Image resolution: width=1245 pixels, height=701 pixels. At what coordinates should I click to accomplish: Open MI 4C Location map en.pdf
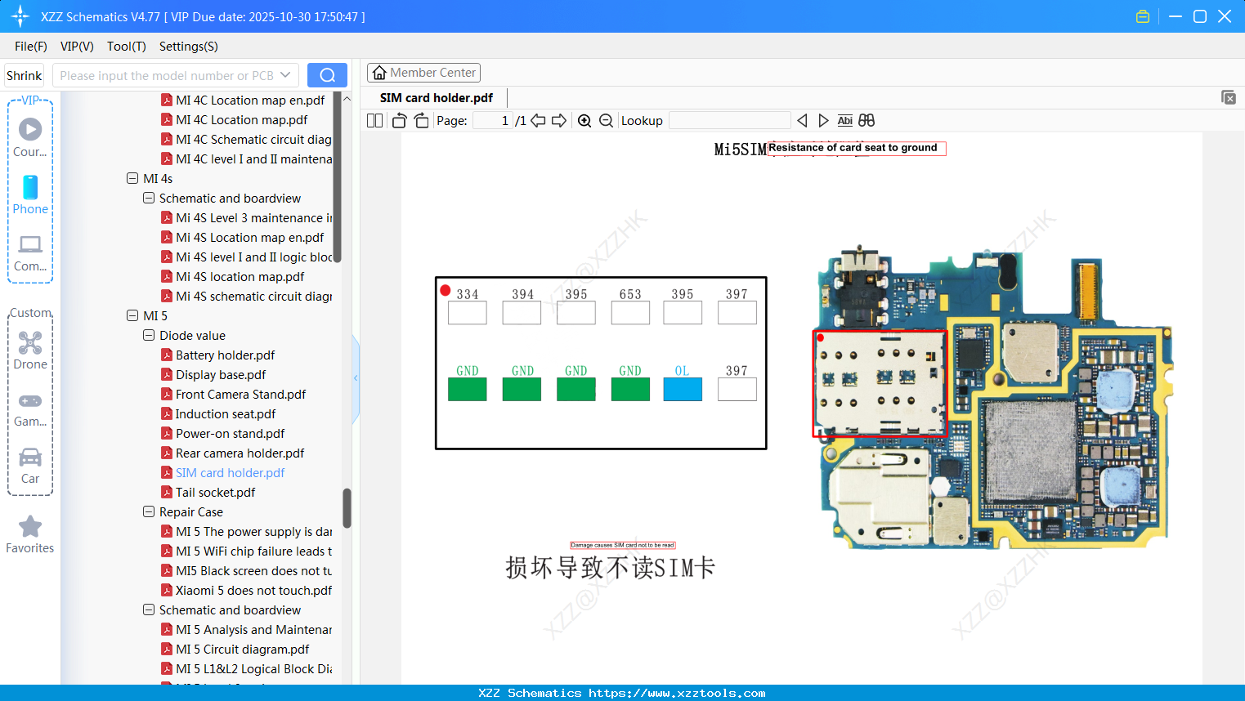250,100
